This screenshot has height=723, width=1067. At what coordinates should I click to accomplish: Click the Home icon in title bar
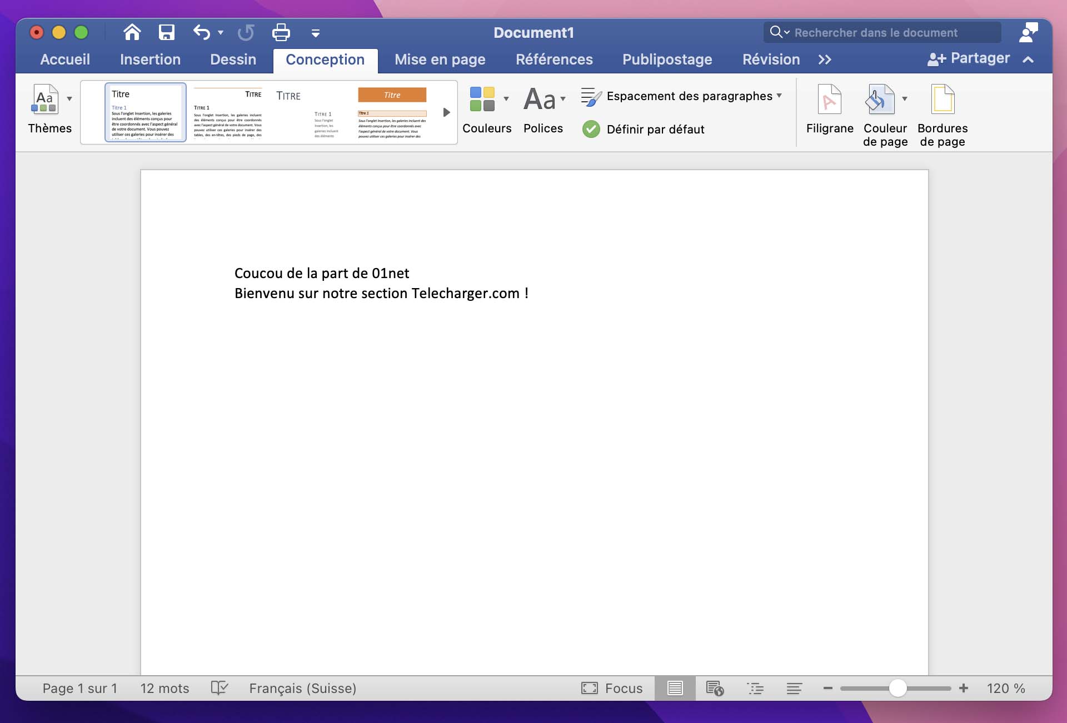(132, 32)
